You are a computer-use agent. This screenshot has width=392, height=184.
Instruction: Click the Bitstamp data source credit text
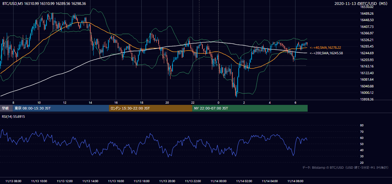(x=345, y=167)
